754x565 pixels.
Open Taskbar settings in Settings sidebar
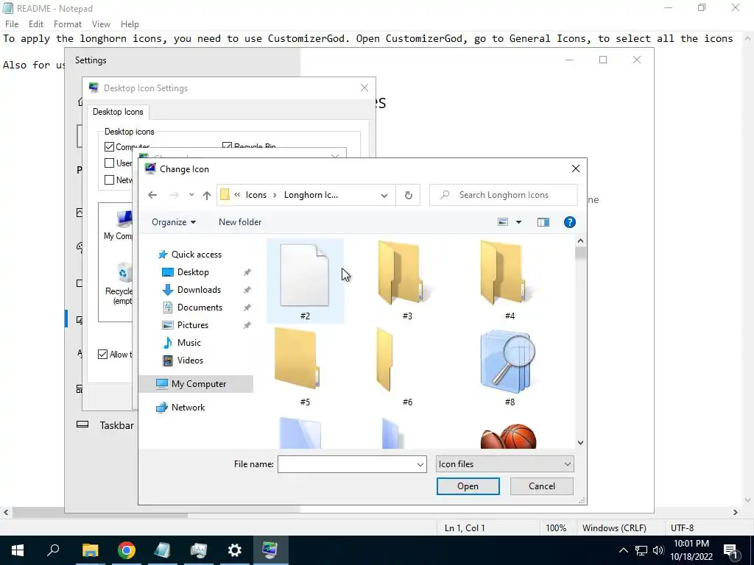(x=105, y=426)
